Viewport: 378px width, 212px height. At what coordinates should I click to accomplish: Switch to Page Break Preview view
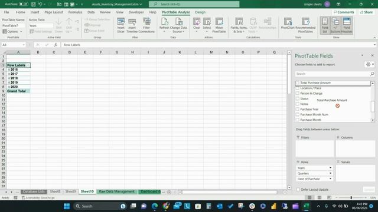click(x=330, y=198)
